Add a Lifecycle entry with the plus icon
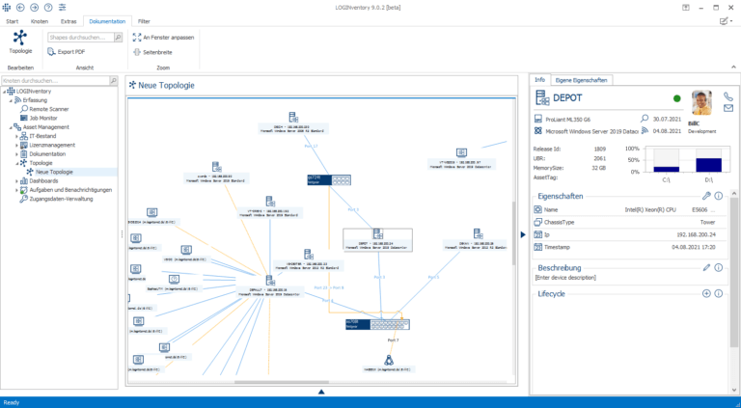Image resolution: width=741 pixels, height=408 pixels. (x=707, y=292)
